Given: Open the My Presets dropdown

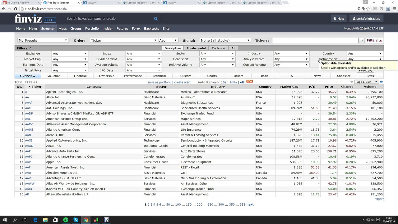Looking at the screenshot, I should 43,40.
